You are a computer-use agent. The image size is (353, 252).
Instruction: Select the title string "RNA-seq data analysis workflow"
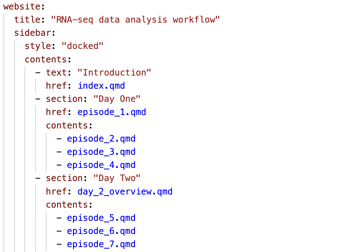pyautogui.click(x=135, y=20)
